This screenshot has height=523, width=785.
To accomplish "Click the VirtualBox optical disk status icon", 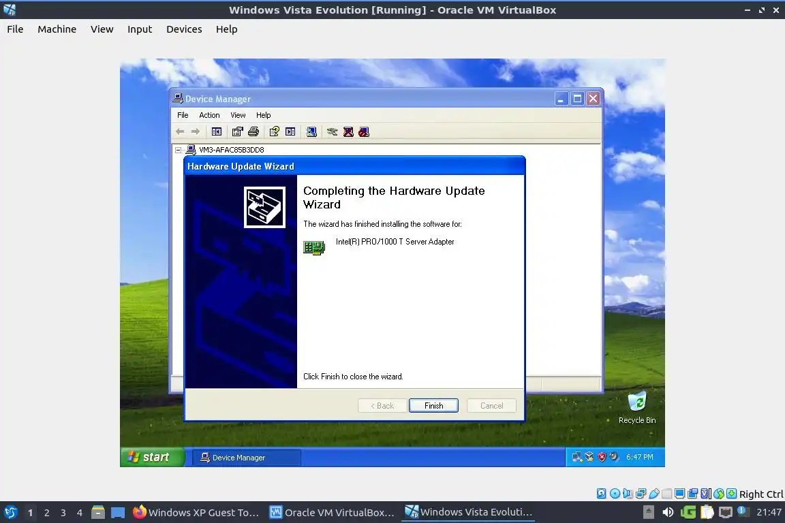I will point(615,494).
